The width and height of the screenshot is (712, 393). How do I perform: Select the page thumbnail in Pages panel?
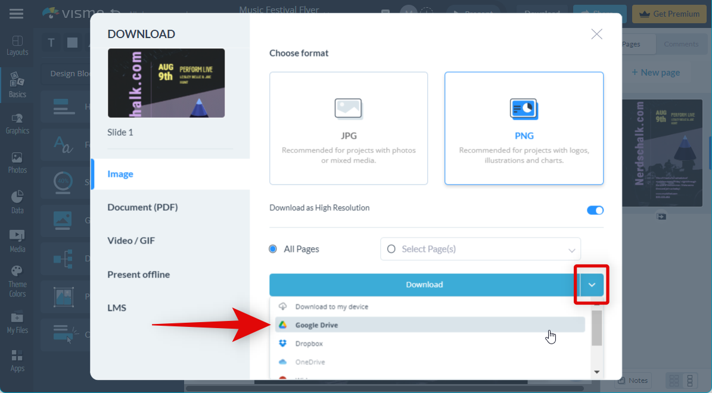click(x=662, y=154)
